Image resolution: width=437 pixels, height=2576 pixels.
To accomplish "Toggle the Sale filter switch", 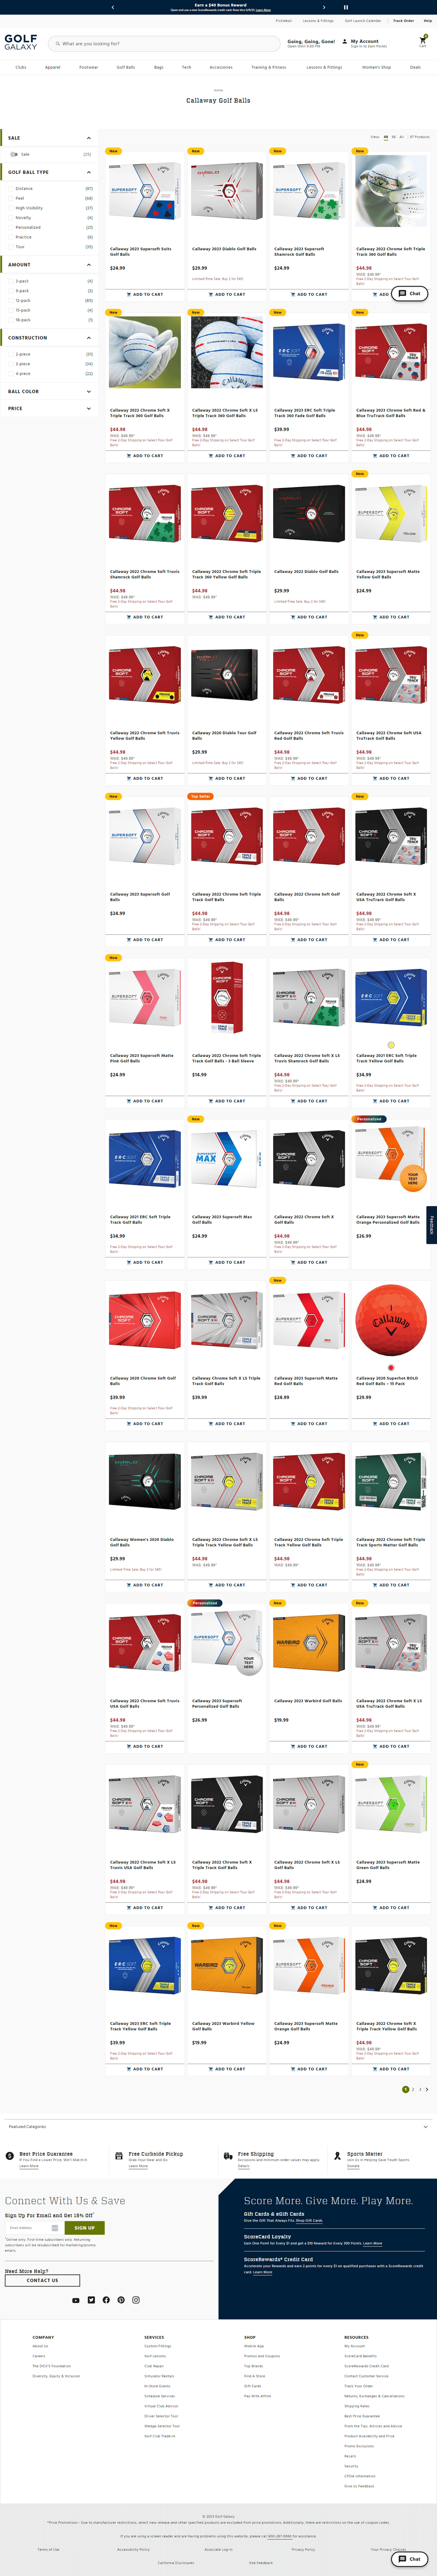I will tap(14, 154).
